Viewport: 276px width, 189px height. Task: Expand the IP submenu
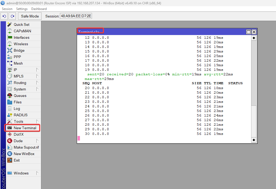click(x=37, y=70)
